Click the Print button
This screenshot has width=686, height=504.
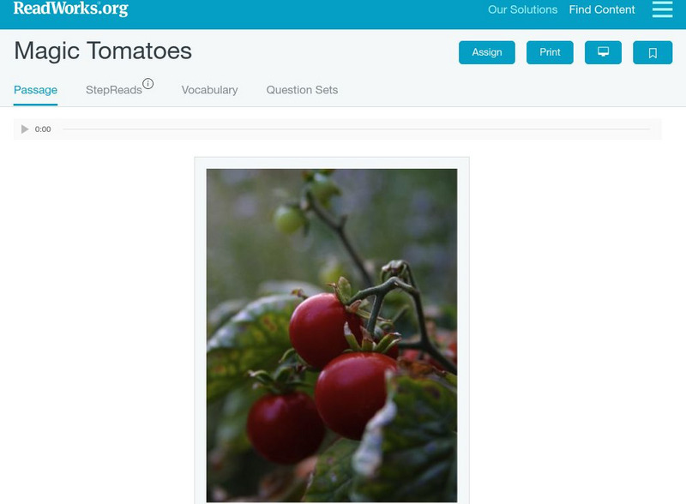pos(550,52)
